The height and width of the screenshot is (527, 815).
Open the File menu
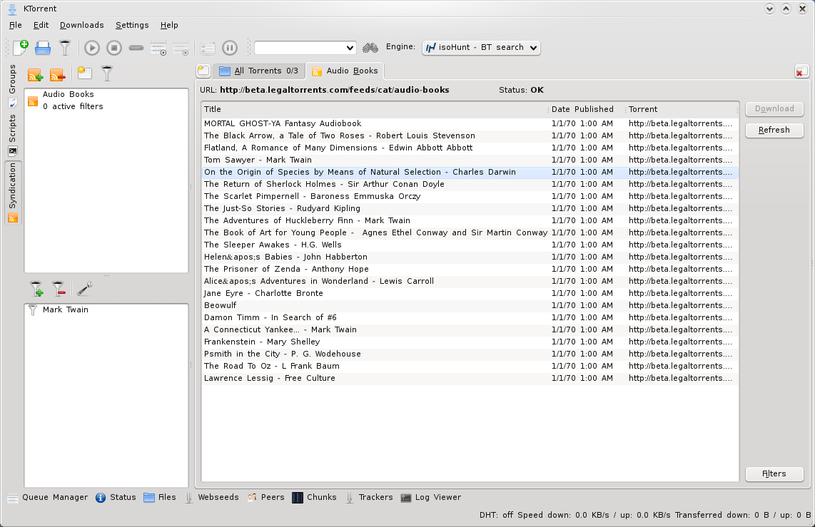[16, 25]
